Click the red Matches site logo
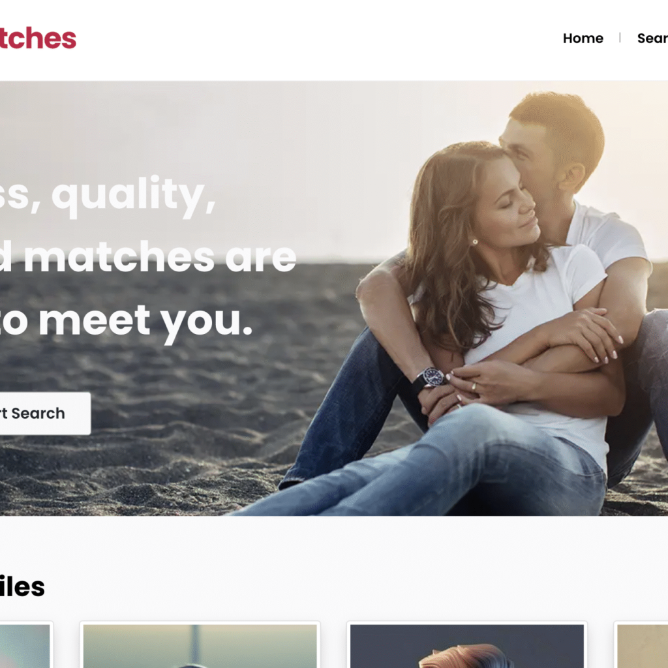Viewport: 668px width, 668px height. pos(37,38)
